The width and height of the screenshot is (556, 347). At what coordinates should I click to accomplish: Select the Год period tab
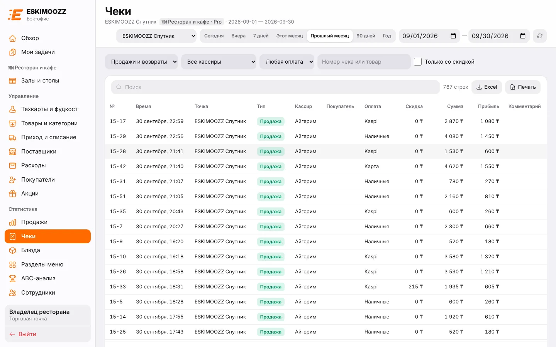pos(387,36)
